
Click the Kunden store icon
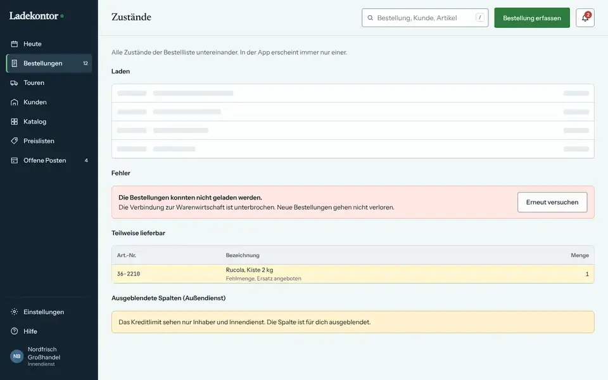15,102
